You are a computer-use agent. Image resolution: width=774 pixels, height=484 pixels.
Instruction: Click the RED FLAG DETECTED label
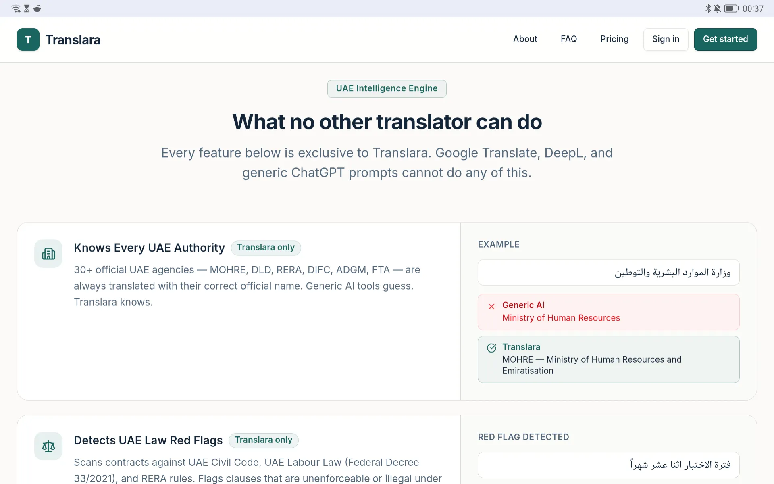click(x=523, y=437)
